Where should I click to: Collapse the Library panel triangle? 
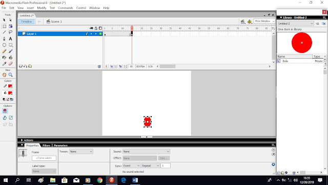281,17
